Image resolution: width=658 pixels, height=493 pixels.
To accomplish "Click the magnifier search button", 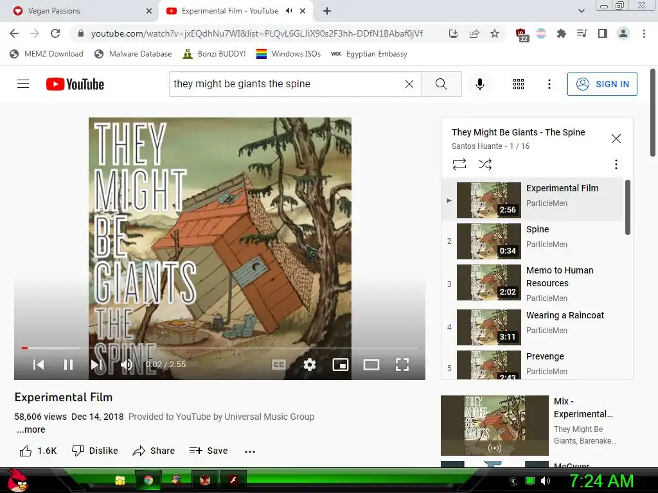I will 441,84.
